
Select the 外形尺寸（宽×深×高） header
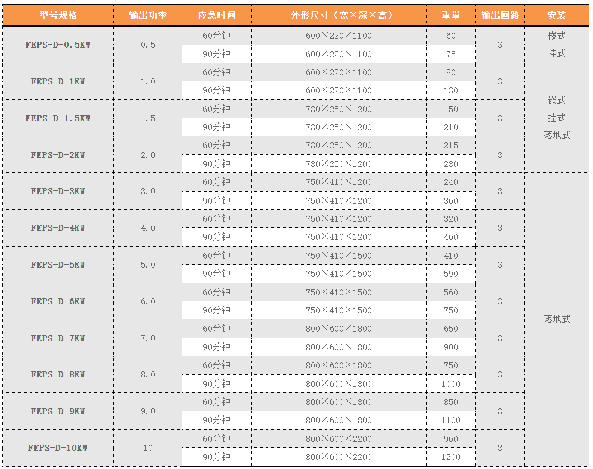(338, 15)
